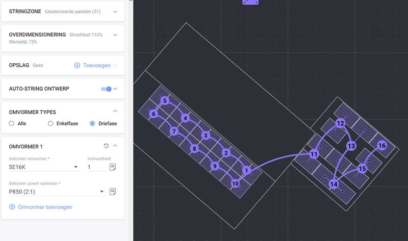Viewport: 408px width, 241px height.
Task: Select string node 7
Action: (x=174, y=131)
